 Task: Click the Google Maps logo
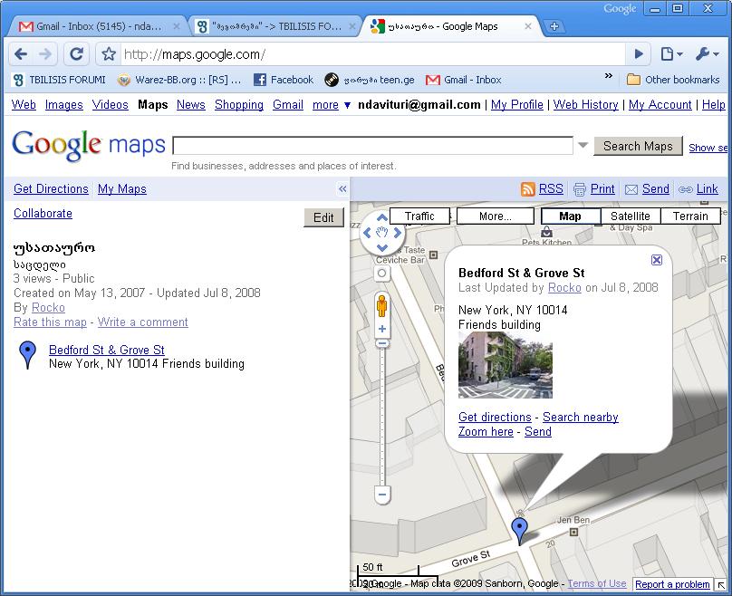(89, 145)
